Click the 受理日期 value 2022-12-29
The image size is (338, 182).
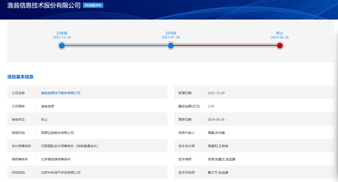click(x=216, y=93)
